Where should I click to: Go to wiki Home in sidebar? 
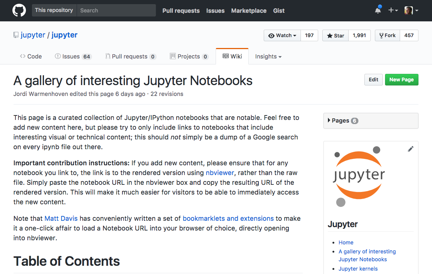tap(346, 243)
